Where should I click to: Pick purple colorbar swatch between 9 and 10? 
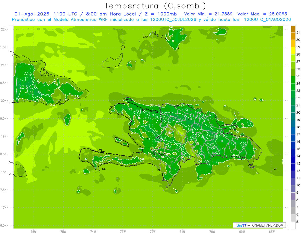[293, 189]
